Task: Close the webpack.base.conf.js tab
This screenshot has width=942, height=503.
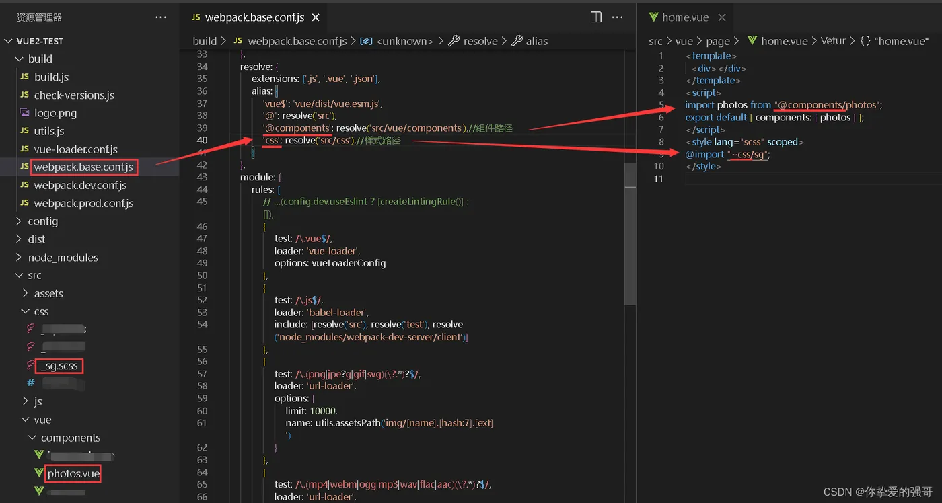Action: [x=316, y=17]
